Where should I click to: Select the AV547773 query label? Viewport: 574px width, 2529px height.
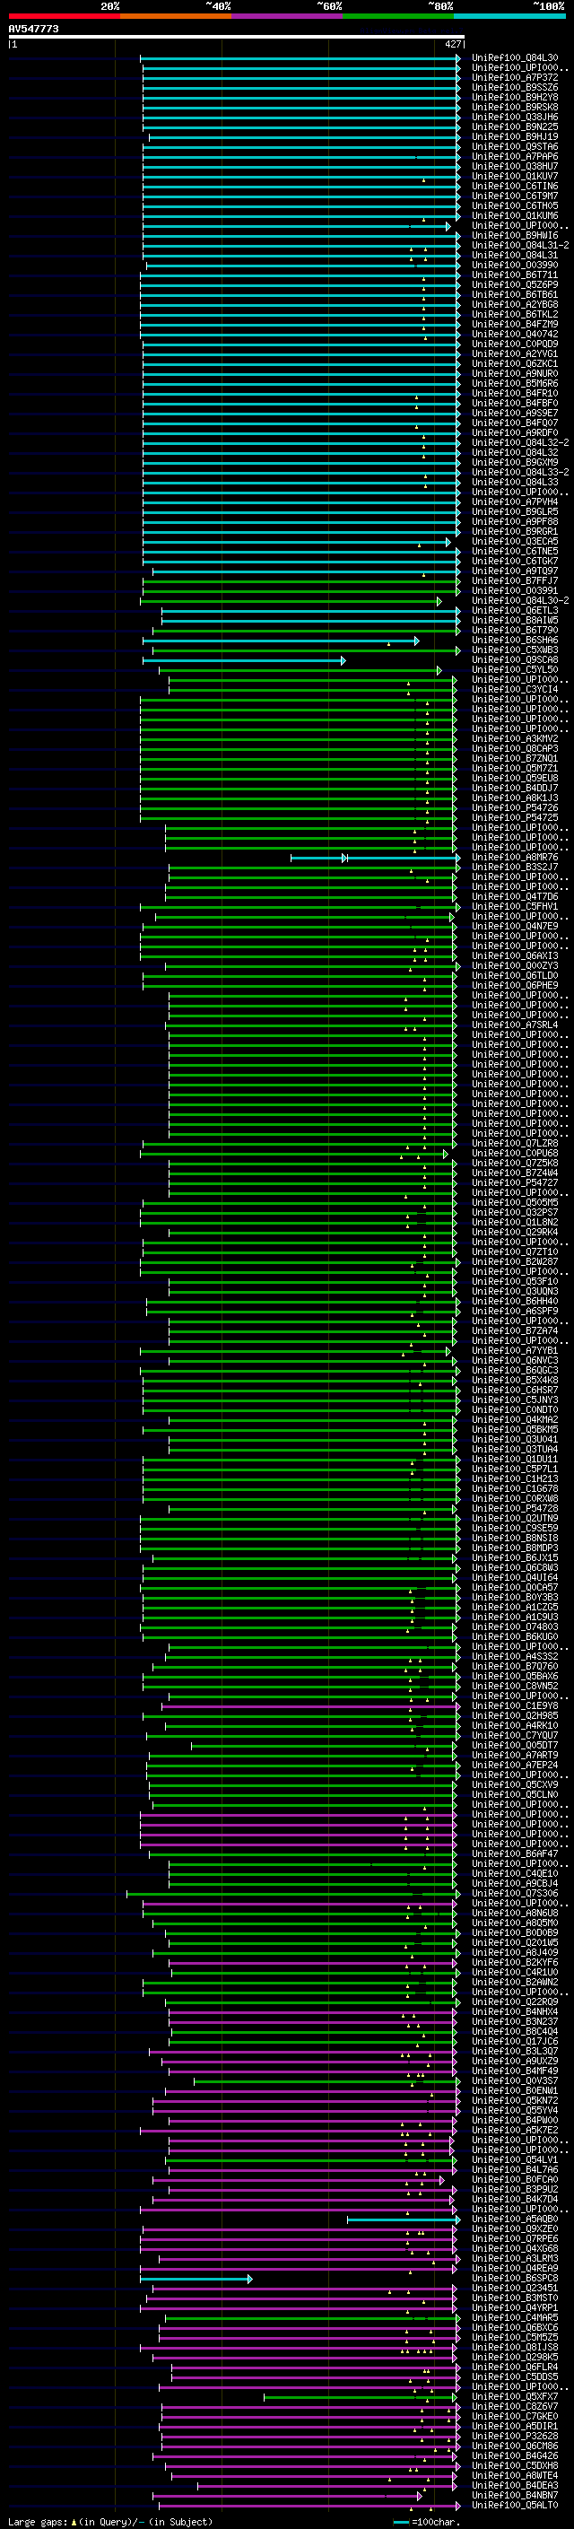(33, 29)
